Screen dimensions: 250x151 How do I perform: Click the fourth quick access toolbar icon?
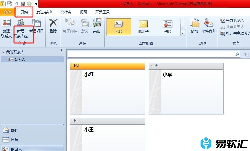click(23, 4)
